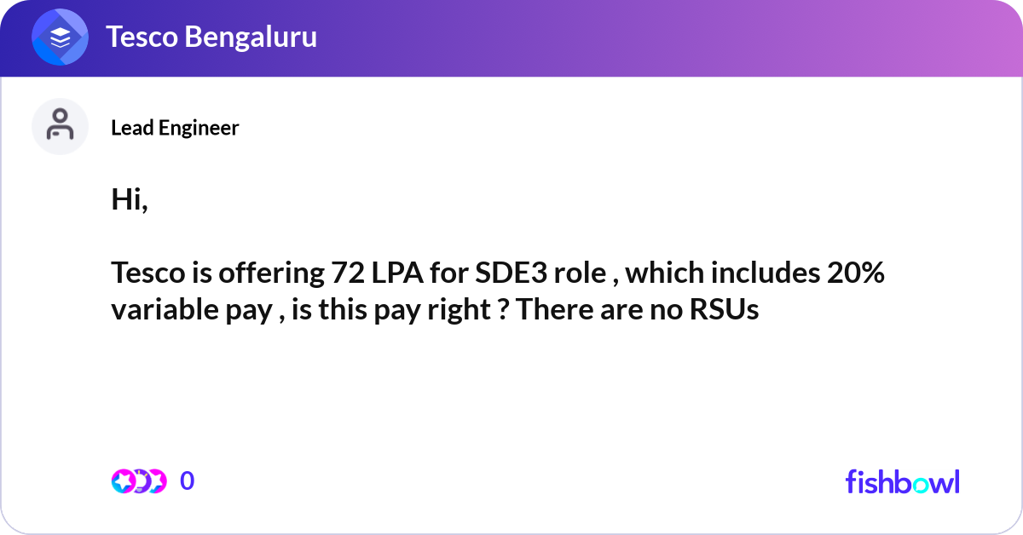This screenshot has width=1023, height=535.
Task: Select the lightbulb reaction icon
Action: [139, 481]
